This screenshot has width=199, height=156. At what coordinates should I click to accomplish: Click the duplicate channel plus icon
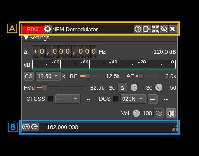pos(26,127)
